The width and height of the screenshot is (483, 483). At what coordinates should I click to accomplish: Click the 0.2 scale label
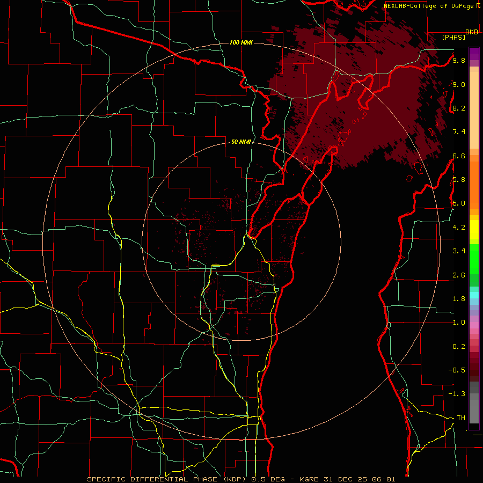(x=459, y=346)
